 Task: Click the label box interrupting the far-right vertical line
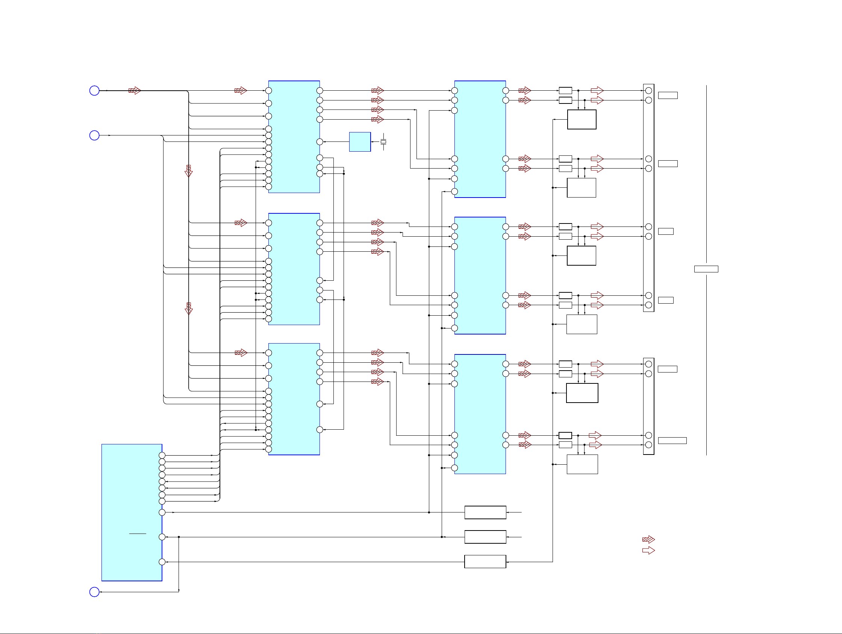click(x=706, y=269)
